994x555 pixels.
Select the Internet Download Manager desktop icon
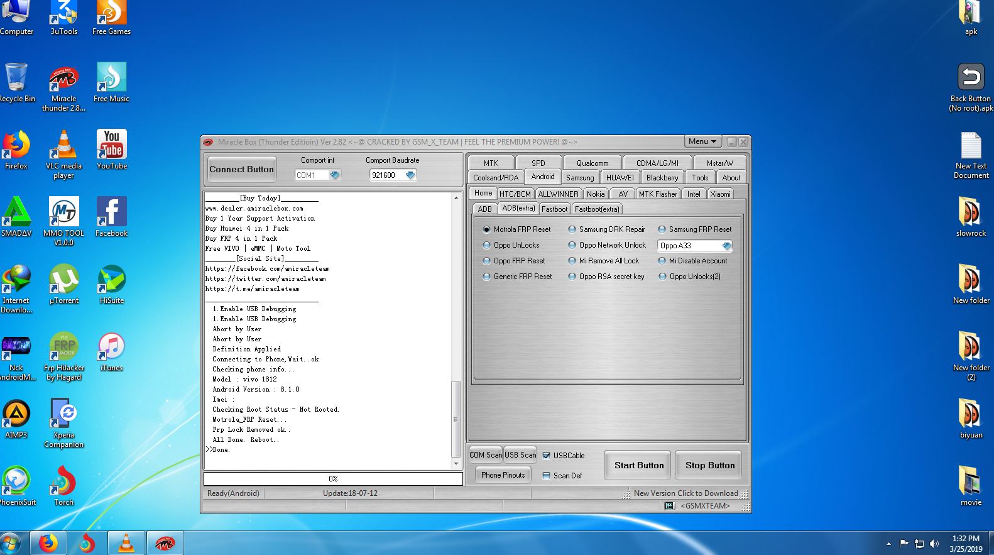(16, 288)
